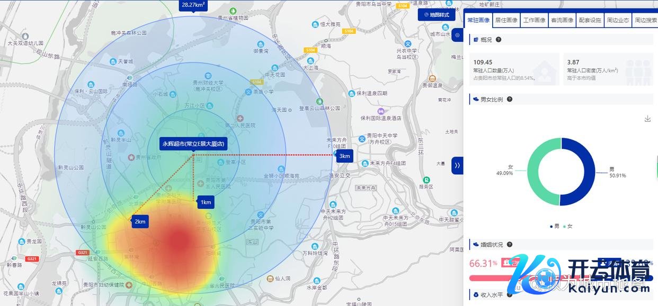The height and width of the screenshot is (306, 658).
Task: Click the download icon above the gender chart
Action: click(647, 119)
